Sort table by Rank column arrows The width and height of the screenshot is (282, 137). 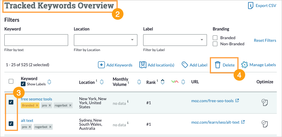[163, 82]
